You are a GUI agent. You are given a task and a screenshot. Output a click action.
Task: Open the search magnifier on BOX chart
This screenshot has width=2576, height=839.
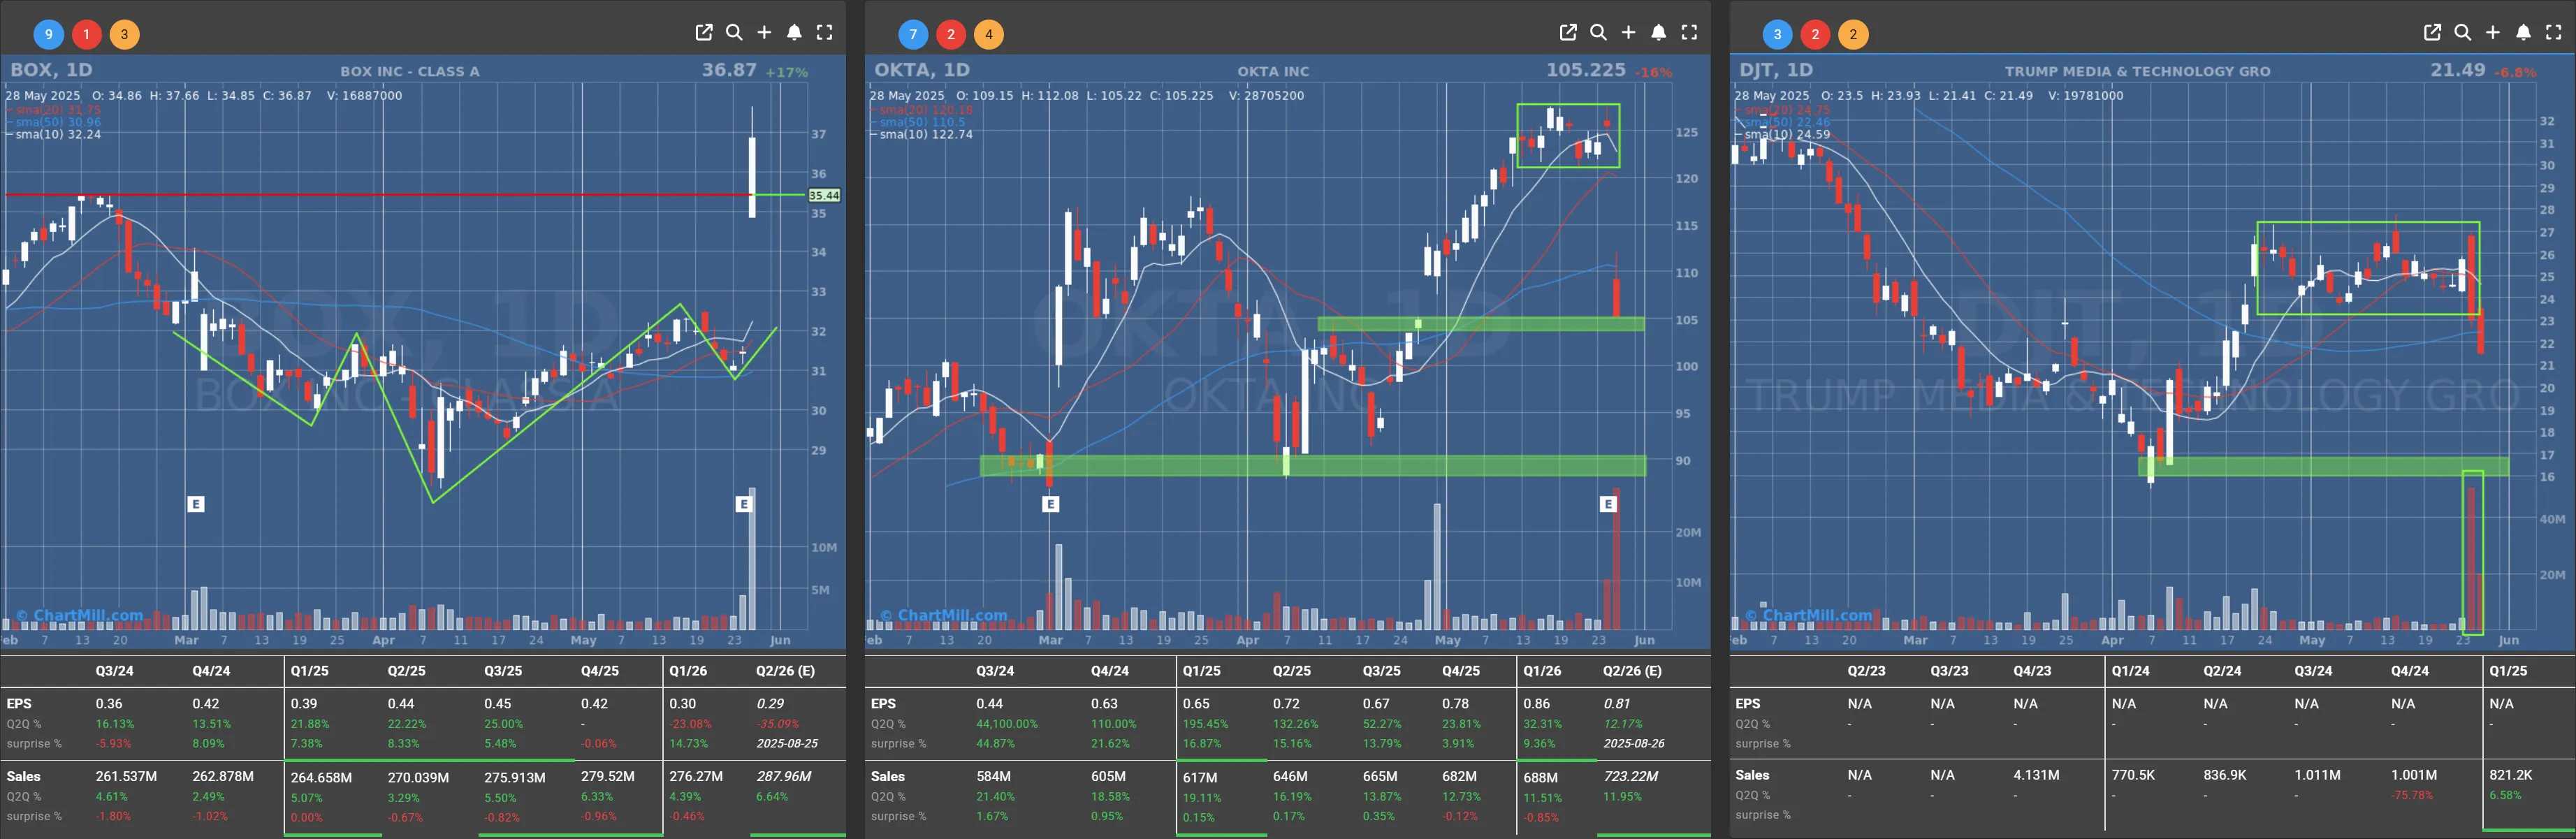734,32
